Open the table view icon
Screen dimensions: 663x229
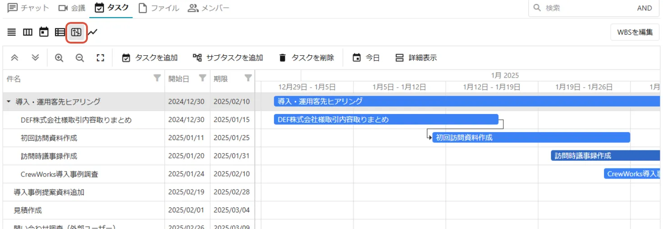(60, 32)
